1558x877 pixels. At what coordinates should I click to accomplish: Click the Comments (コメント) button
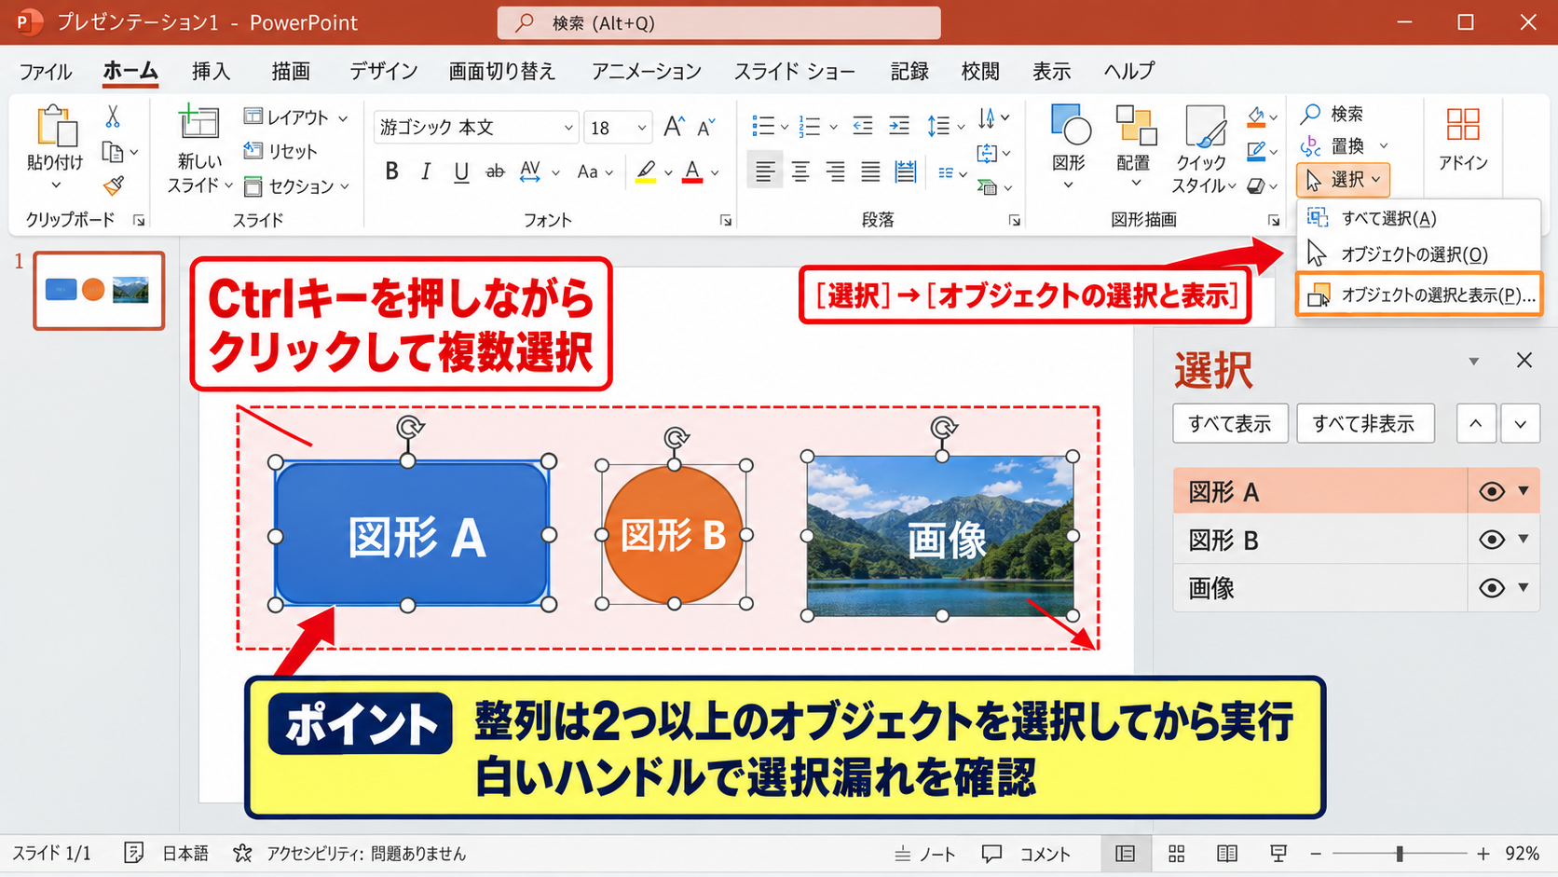1027,854
